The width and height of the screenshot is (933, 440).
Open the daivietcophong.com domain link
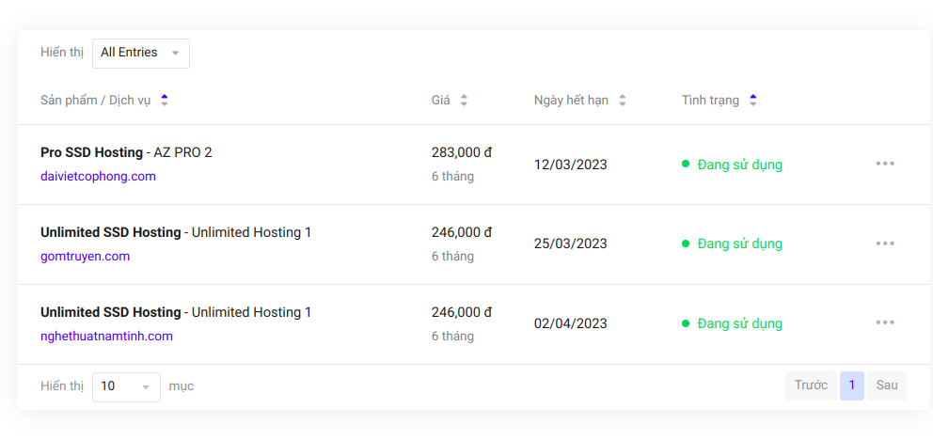pos(98,176)
